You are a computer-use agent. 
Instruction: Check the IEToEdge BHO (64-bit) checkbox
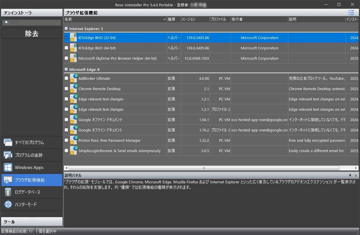(66, 48)
